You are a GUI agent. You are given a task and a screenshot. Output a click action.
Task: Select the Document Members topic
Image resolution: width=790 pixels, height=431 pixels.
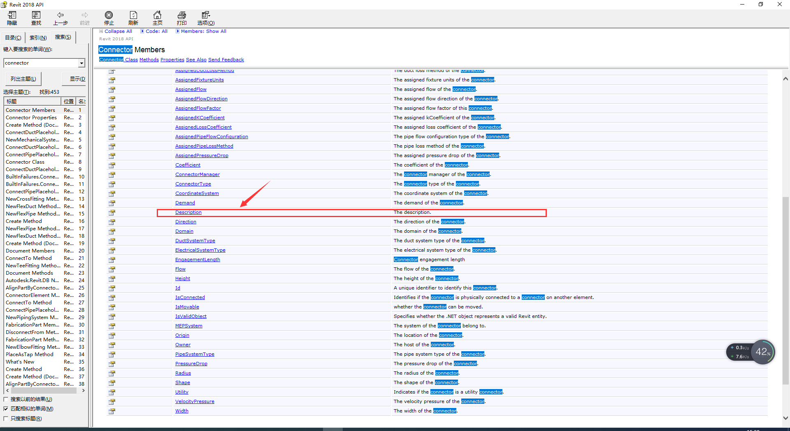(30, 251)
